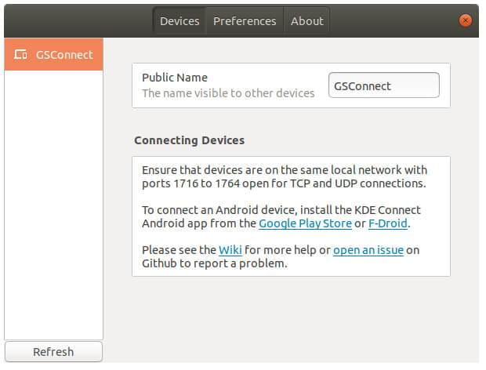Switch to the Devices tab
Image resolution: width=486 pixels, height=370 pixels.
coord(180,21)
